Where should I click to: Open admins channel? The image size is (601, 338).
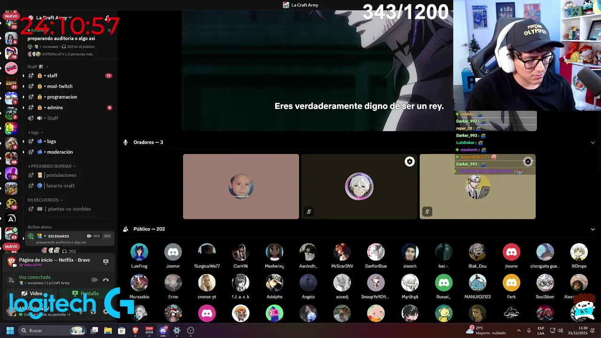[69, 108]
